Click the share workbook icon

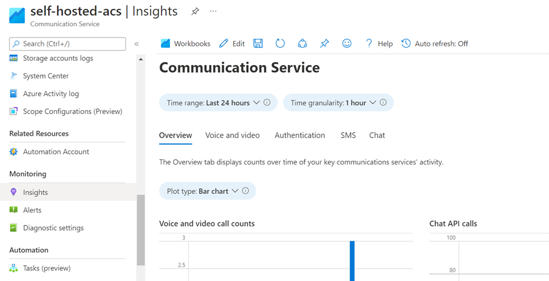(x=302, y=43)
